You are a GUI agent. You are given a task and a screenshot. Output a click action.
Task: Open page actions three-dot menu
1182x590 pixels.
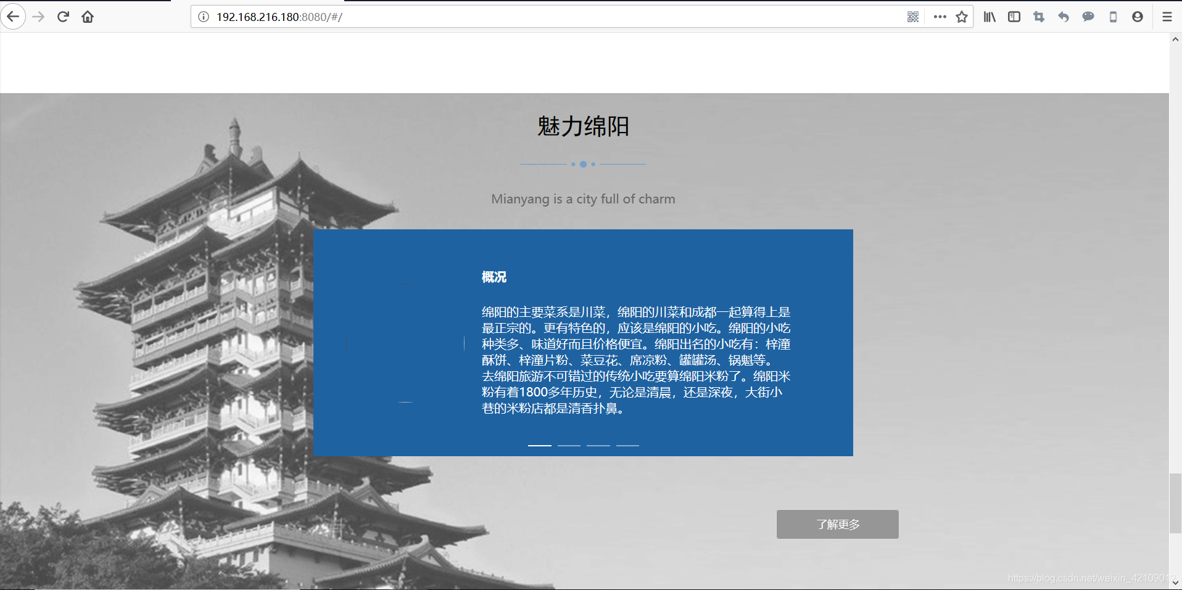click(x=940, y=17)
